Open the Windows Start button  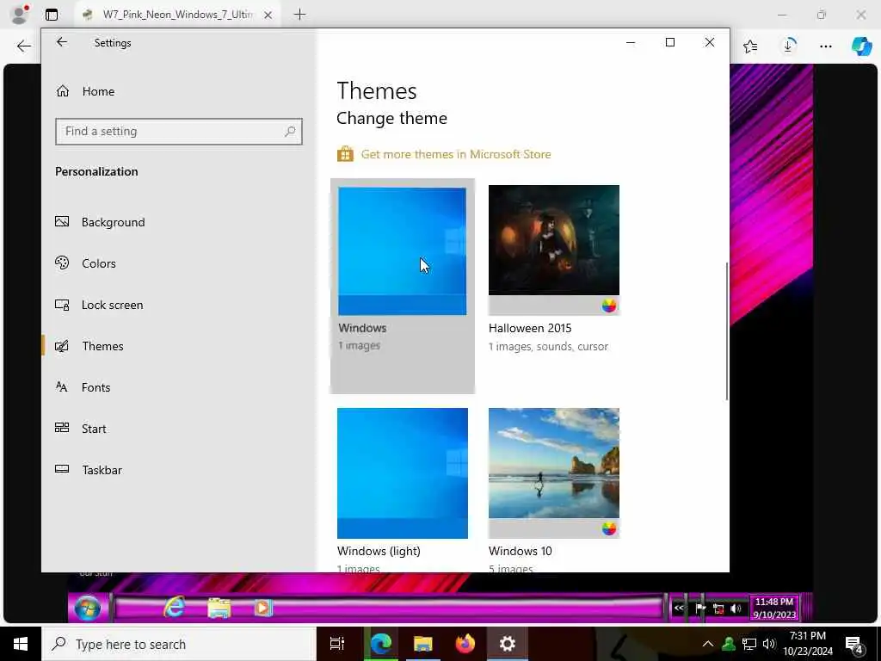pyautogui.click(x=21, y=644)
